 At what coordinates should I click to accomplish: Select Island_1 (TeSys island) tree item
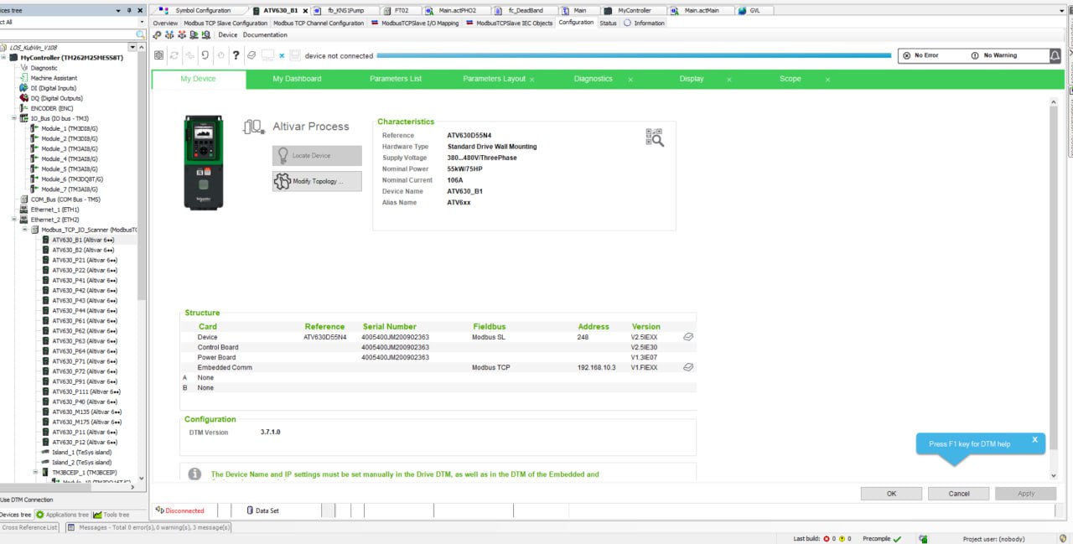81,452
